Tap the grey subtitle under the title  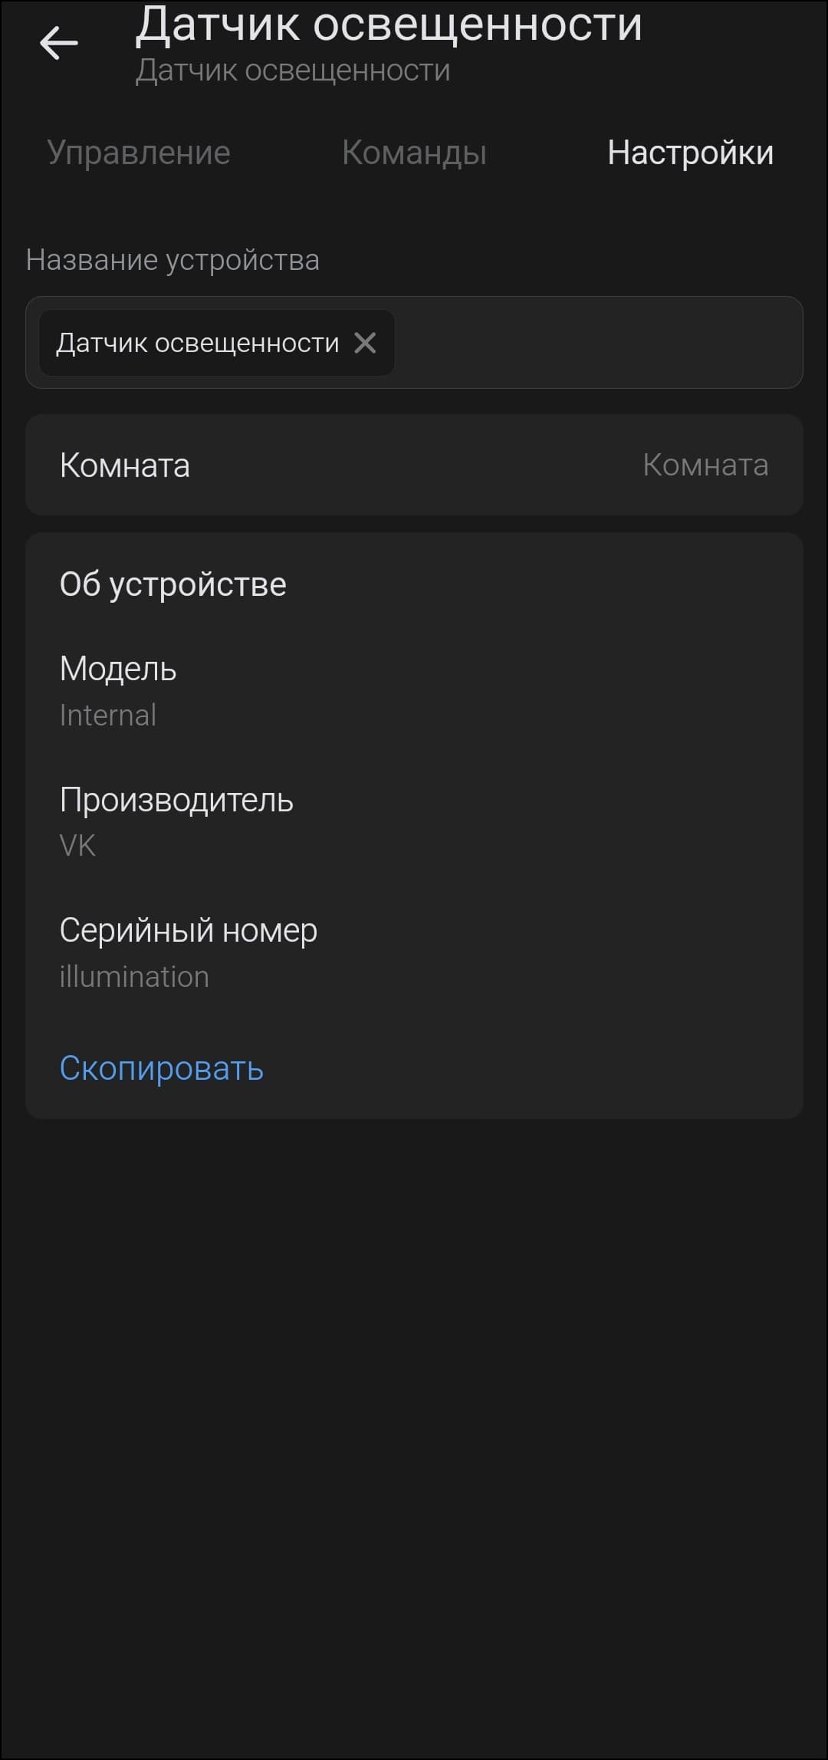tap(293, 71)
